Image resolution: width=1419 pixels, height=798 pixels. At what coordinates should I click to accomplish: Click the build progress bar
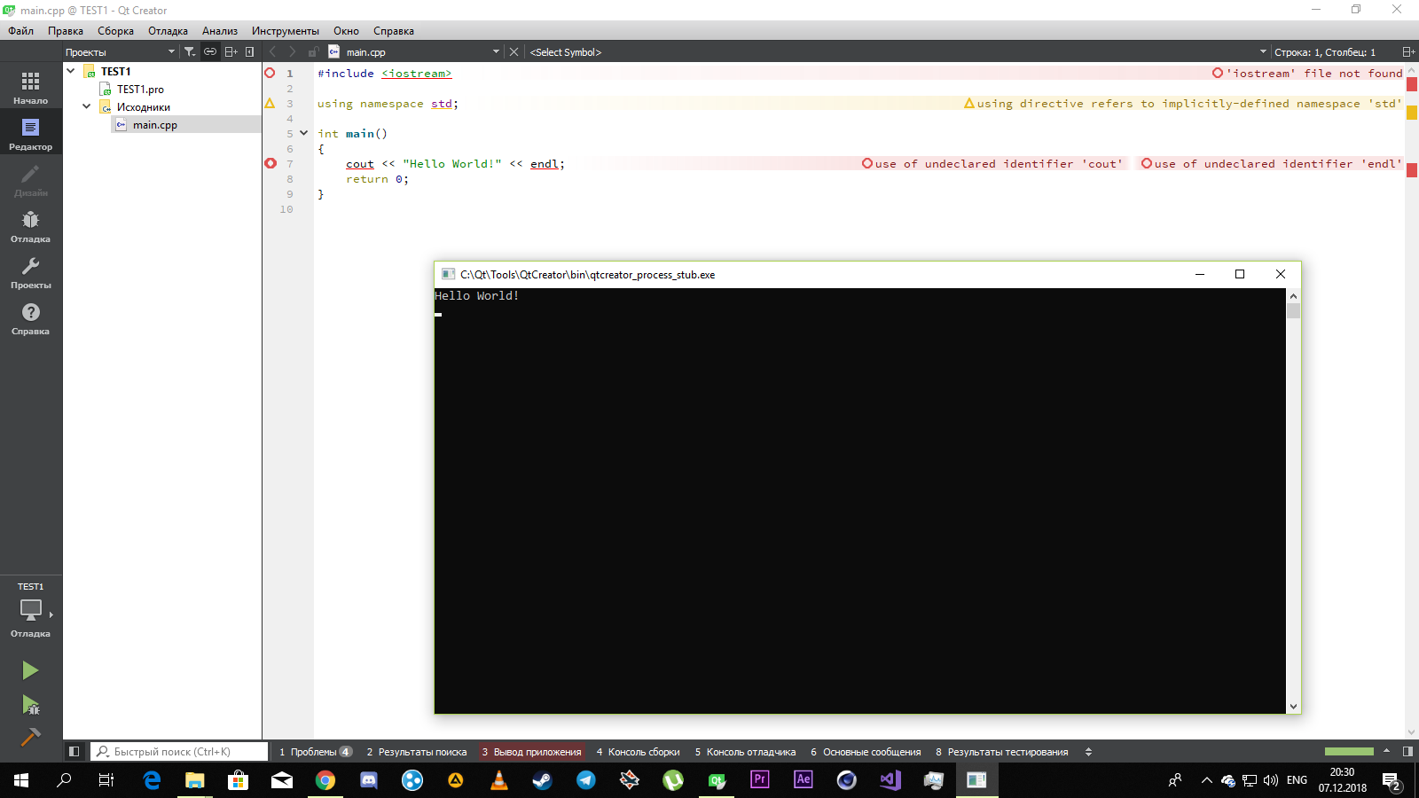(x=1348, y=752)
